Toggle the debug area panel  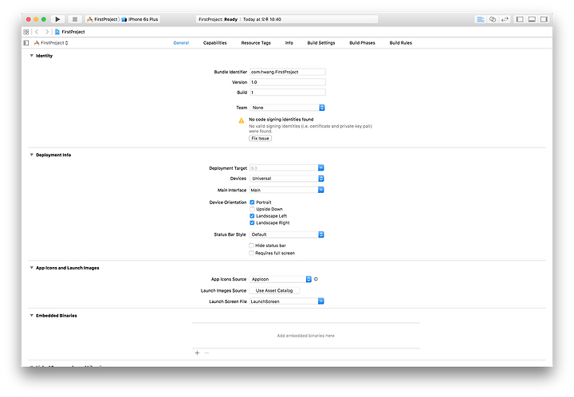click(532, 19)
